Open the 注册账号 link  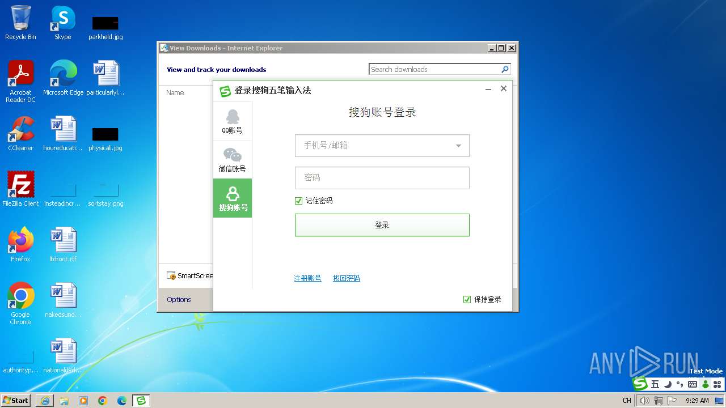[307, 278]
